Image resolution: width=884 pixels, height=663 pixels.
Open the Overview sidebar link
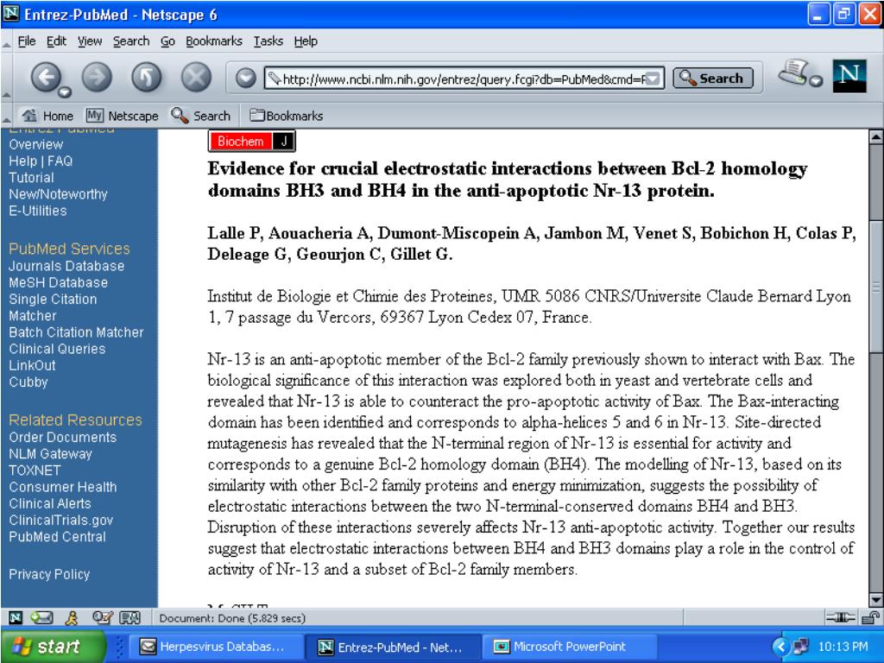[x=35, y=144]
